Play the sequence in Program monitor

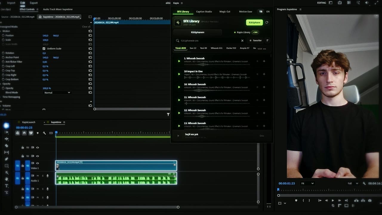tap(333, 200)
